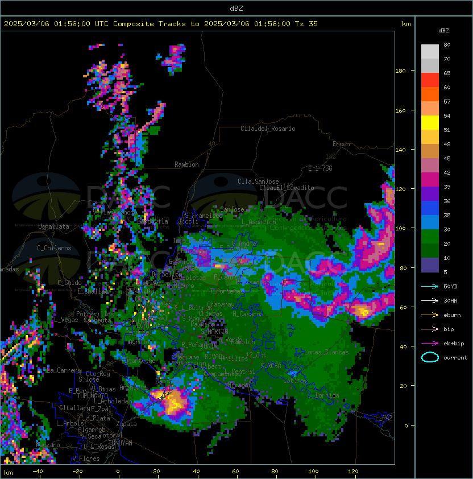Click the Zapata map label
The height and width of the screenshot is (479, 473).
click(x=126, y=424)
